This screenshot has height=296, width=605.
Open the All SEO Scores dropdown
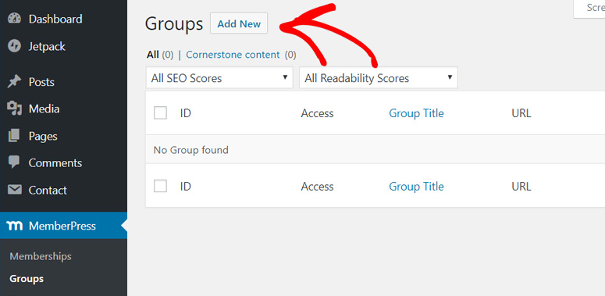219,77
